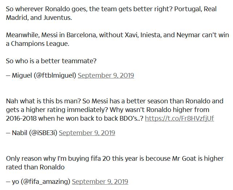
Task: Click the sentence starting 'Meanwhile, Messi in Barcelona'
Action: pos(117,39)
